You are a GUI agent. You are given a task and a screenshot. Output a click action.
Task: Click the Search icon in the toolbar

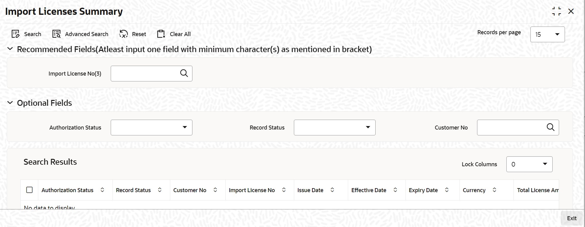click(x=15, y=34)
